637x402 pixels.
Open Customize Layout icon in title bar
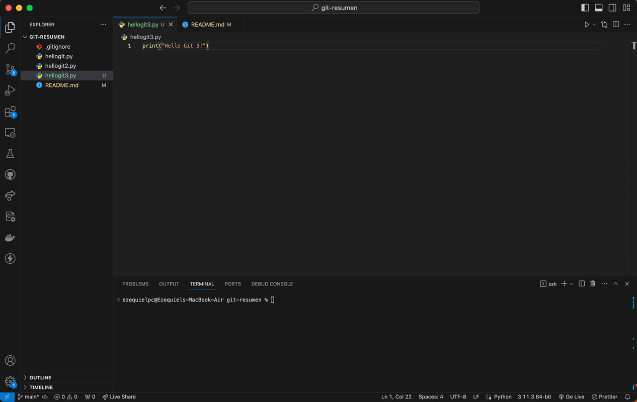click(626, 8)
